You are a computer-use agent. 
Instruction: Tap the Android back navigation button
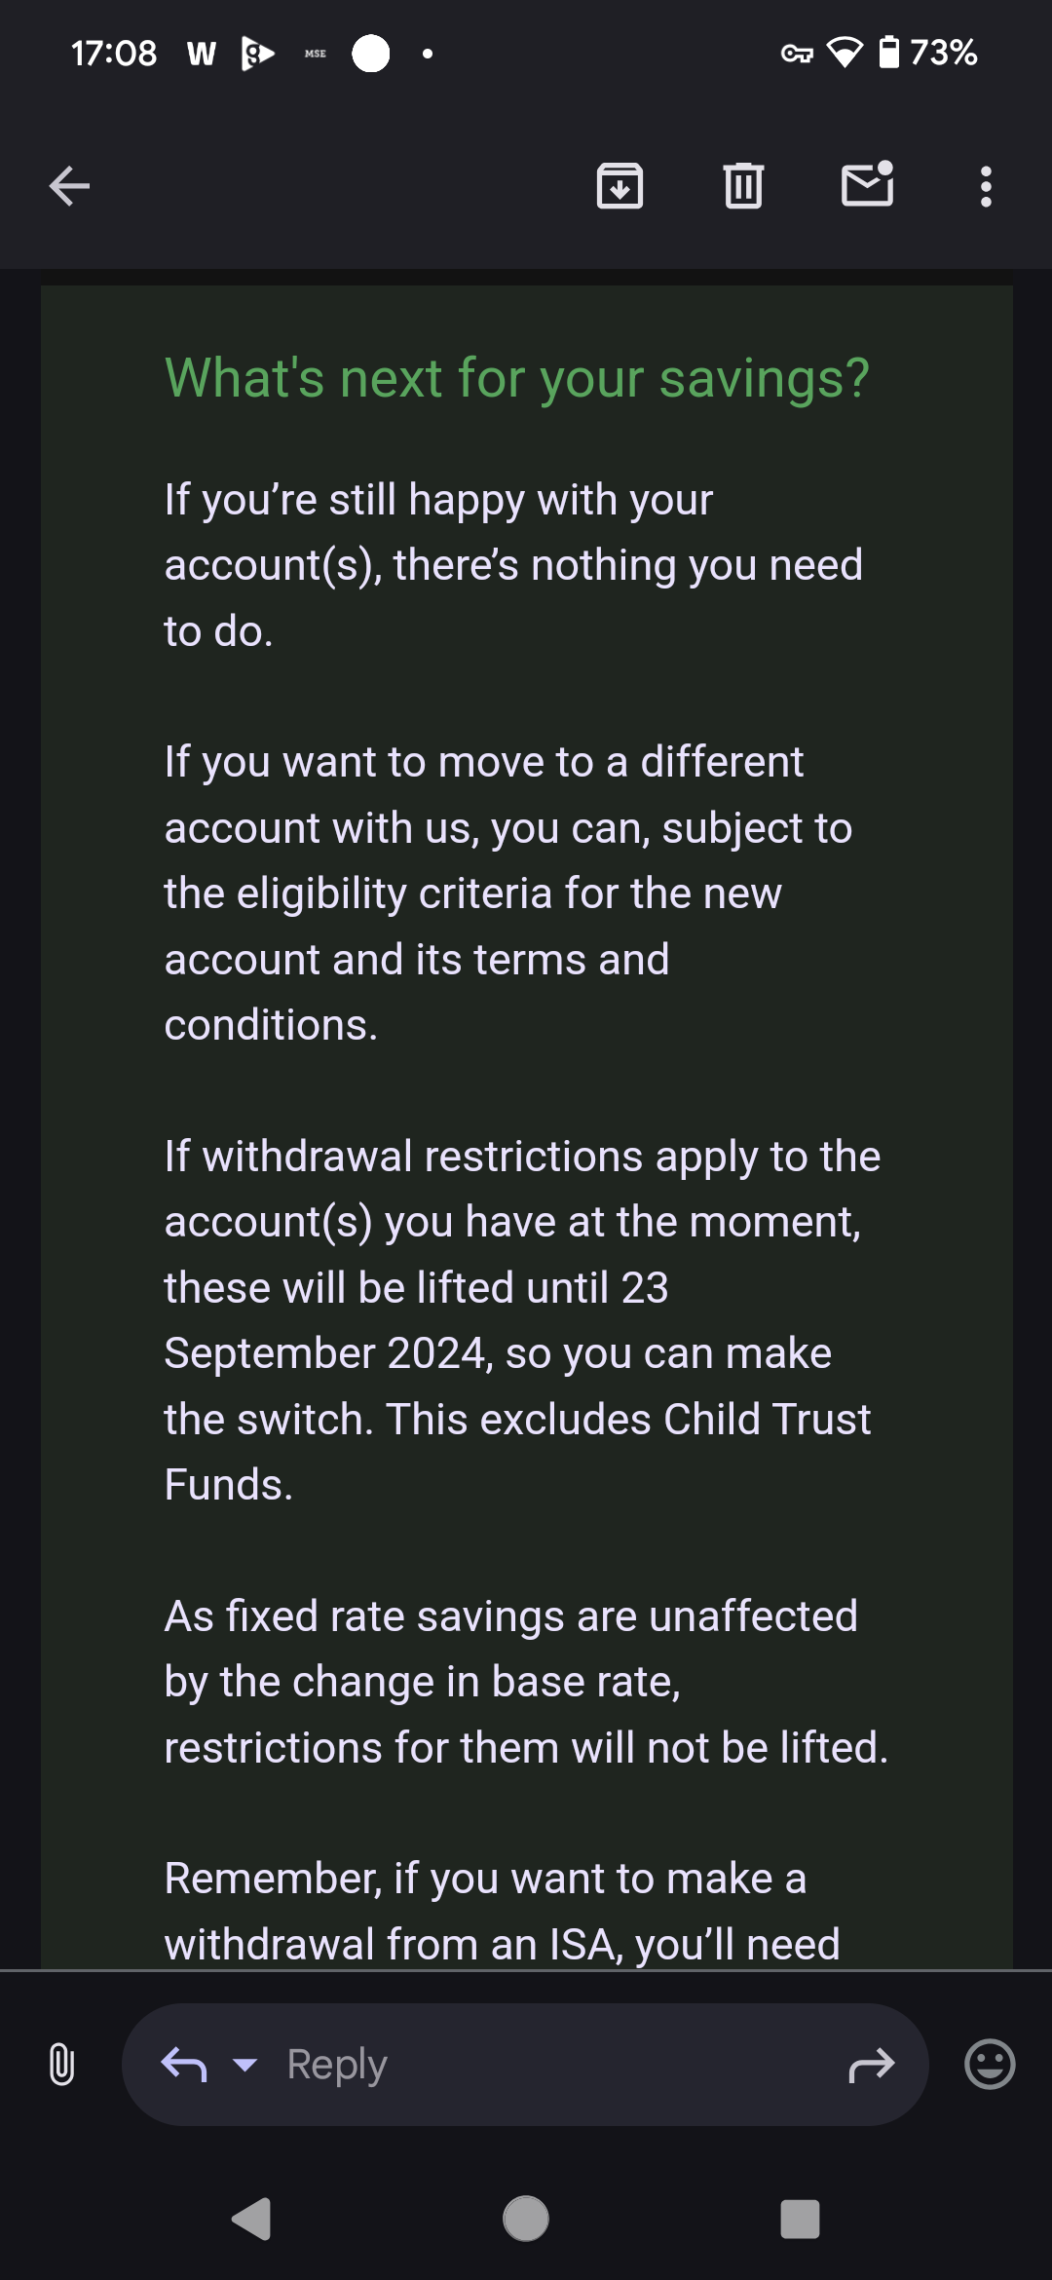(251, 2220)
